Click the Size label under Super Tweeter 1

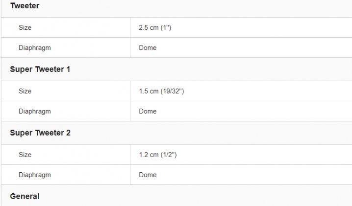25,92
